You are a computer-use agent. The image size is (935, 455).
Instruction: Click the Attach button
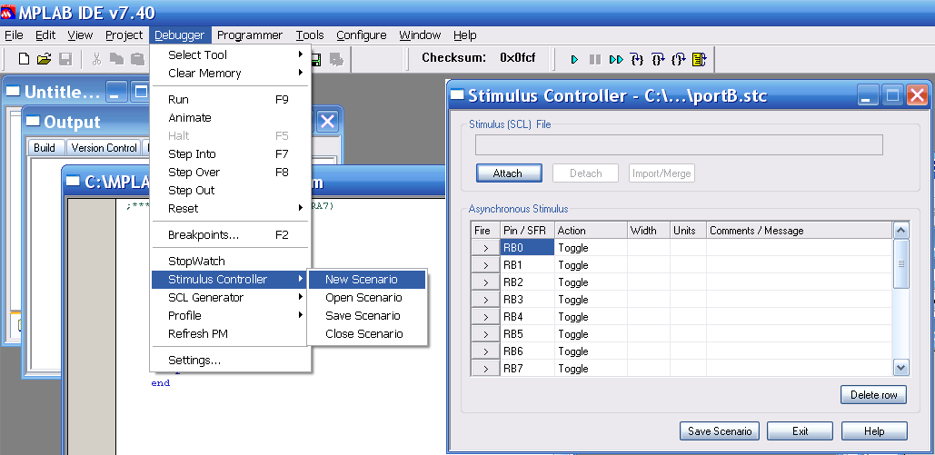click(x=508, y=173)
